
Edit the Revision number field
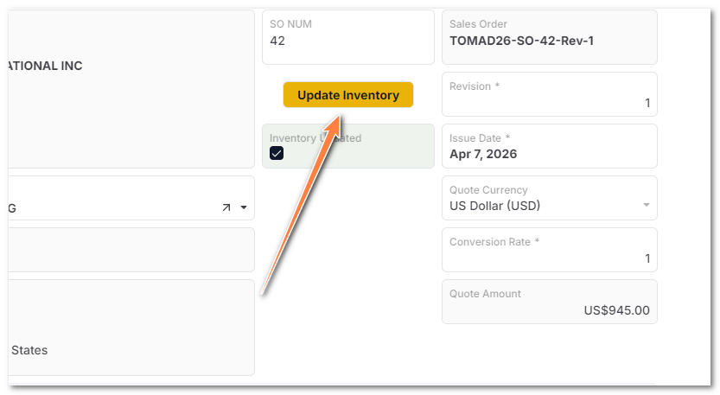[x=550, y=94]
